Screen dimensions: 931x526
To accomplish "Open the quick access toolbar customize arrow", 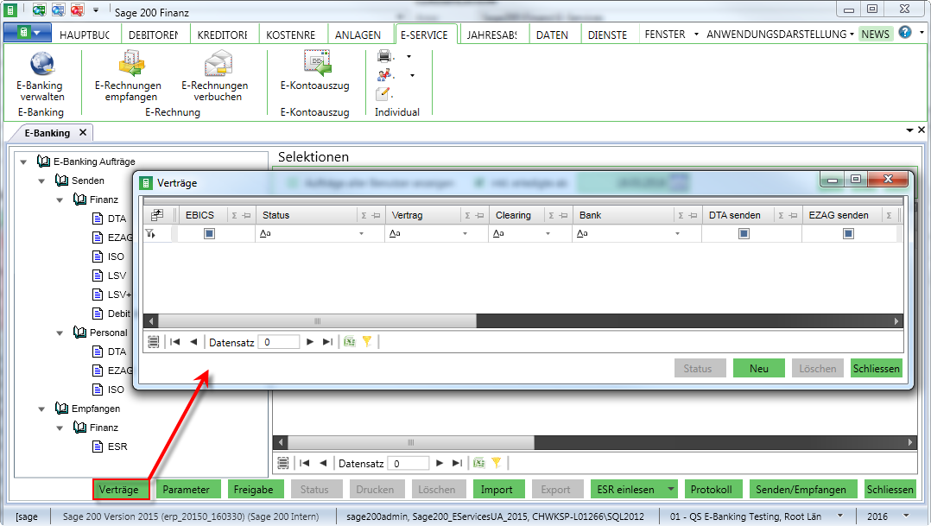I will (x=96, y=10).
